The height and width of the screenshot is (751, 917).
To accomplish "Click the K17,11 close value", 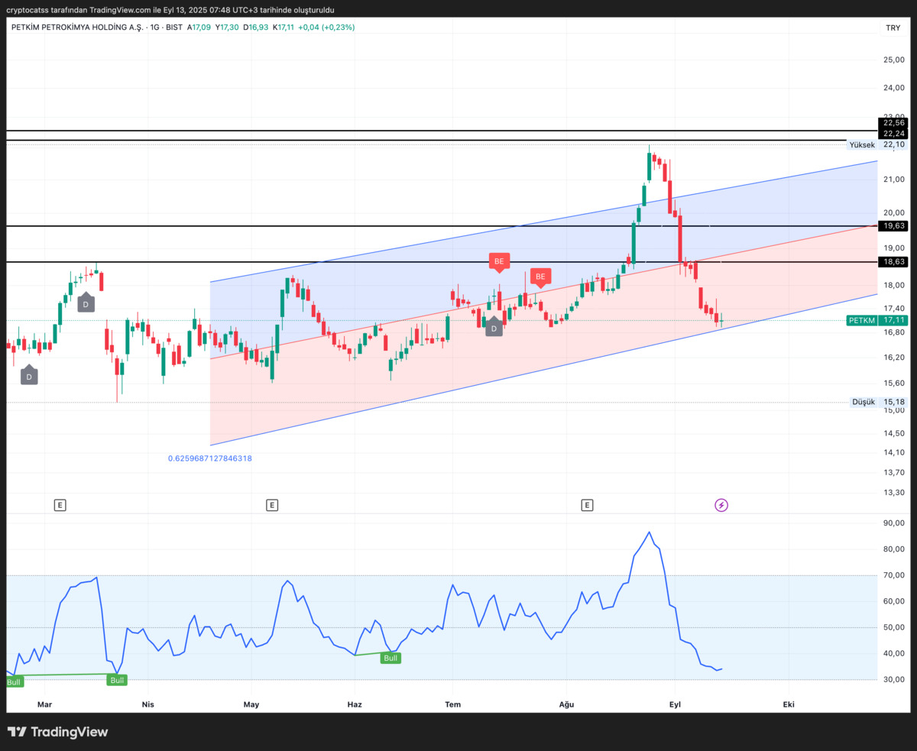I will [x=283, y=27].
